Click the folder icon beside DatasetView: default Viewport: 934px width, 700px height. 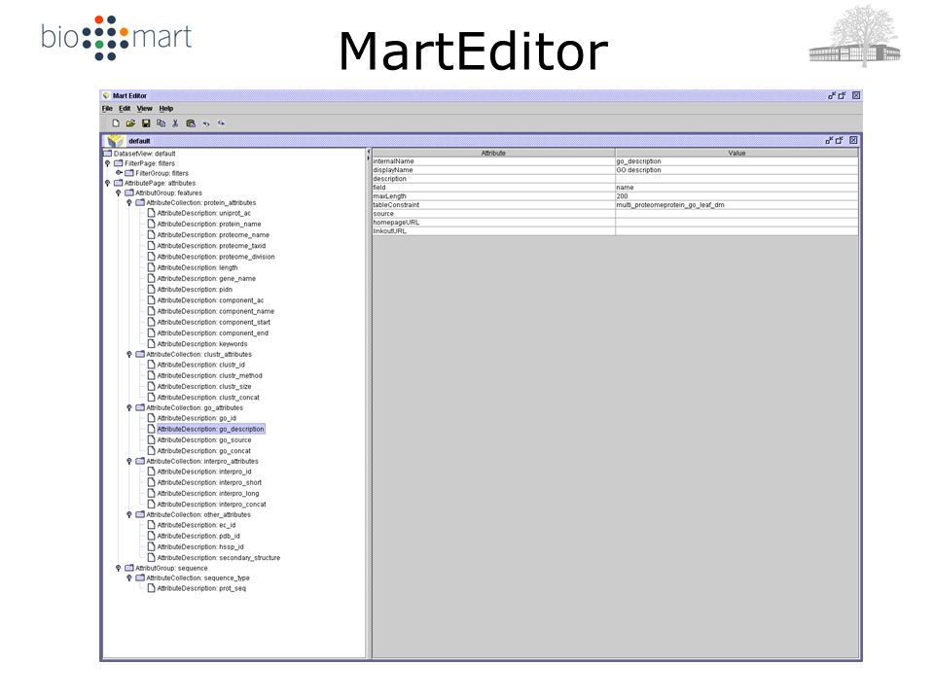[108, 154]
